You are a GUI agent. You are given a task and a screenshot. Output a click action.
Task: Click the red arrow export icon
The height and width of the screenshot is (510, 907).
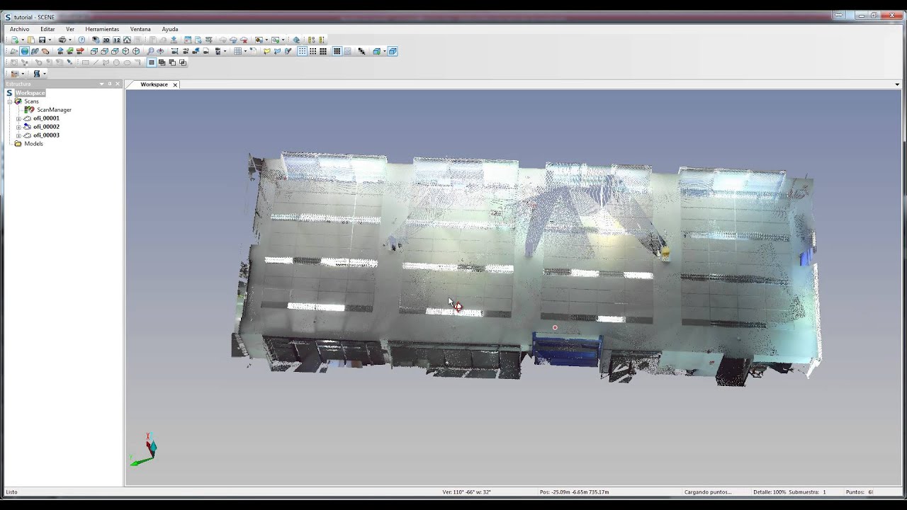(x=80, y=51)
